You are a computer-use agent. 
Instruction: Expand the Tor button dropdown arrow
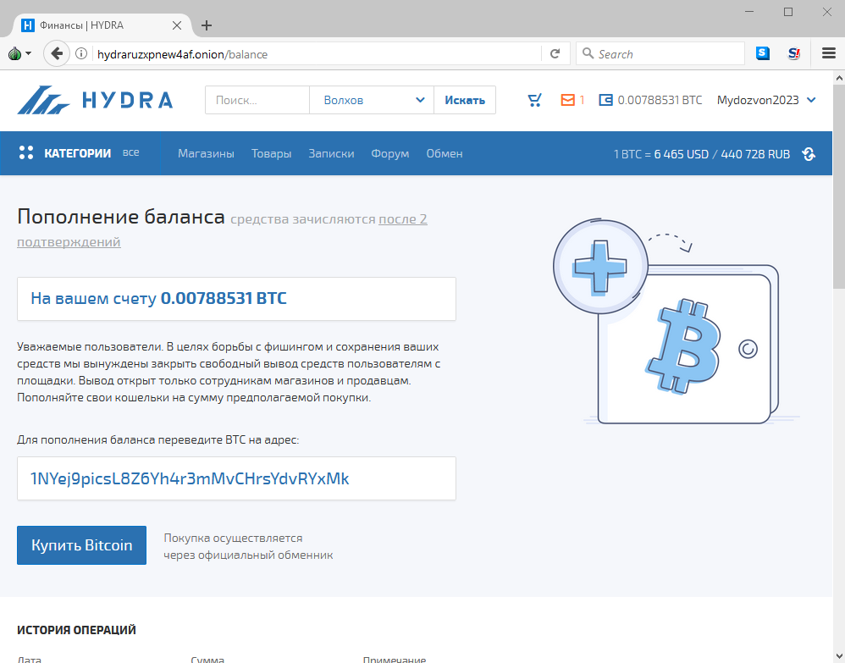[29, 54]
